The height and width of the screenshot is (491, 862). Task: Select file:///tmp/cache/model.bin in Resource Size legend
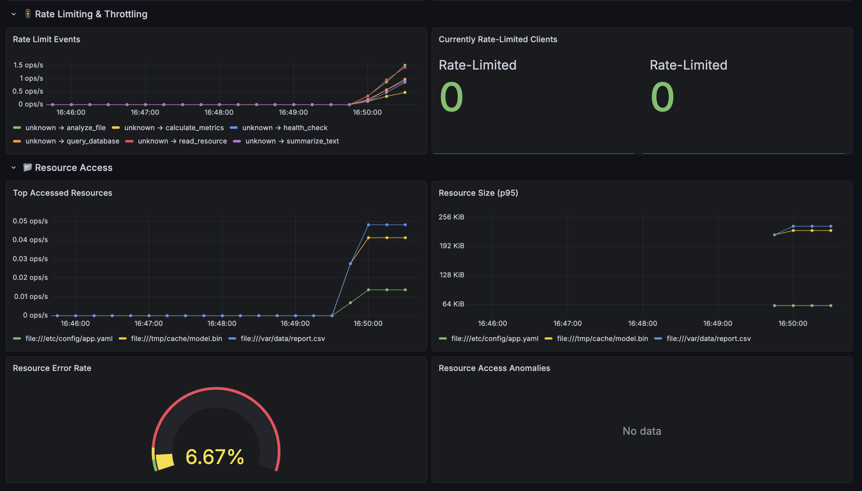pos(602,339)
